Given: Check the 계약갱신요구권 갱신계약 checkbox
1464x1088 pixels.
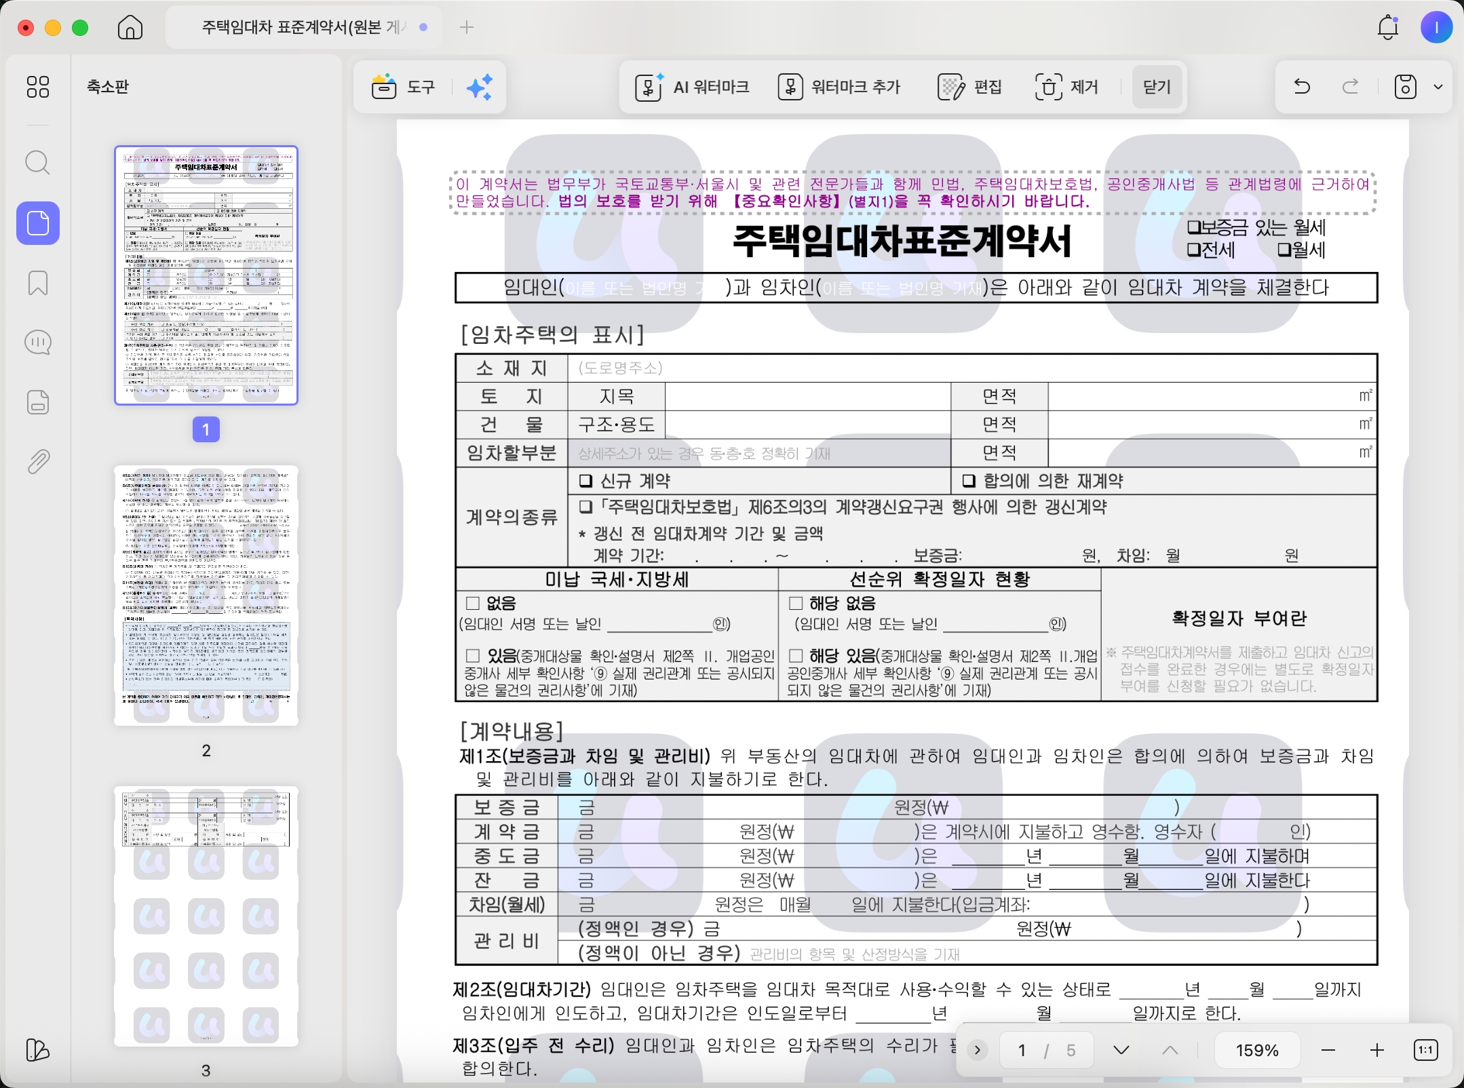Looking at the screenshot, I should [586, 507].
